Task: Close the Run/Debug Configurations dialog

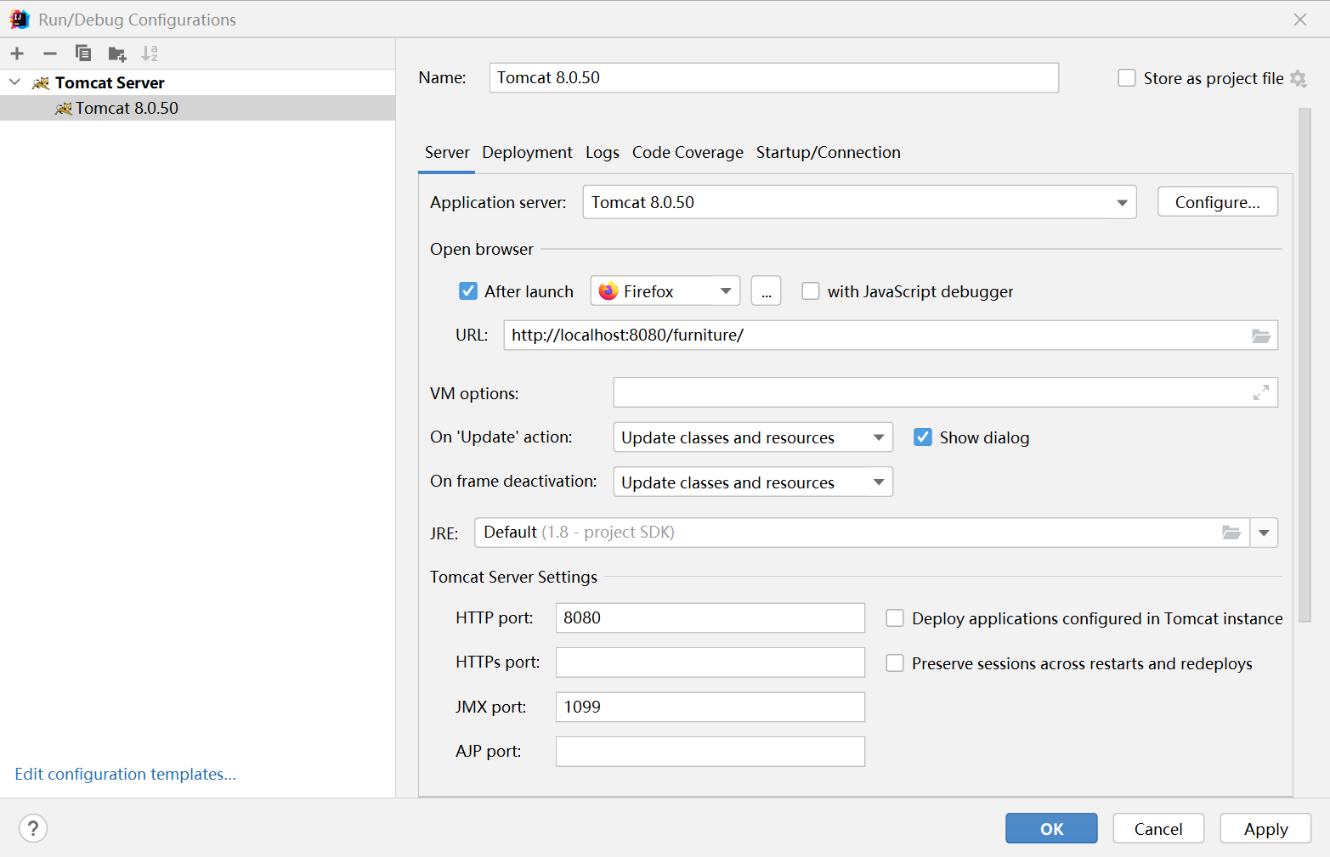Action: click(1300, 20)
